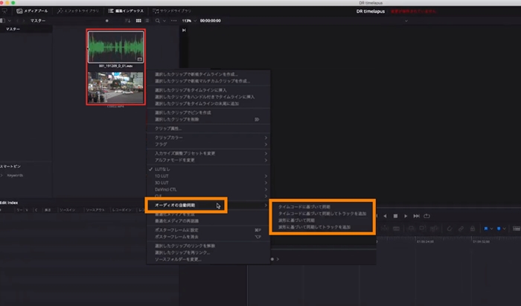Viewport: 521px width, 306px height.
Task: Select the 001_191209_D_01.wav audio clip thumbnail
Action: point(115,47)
